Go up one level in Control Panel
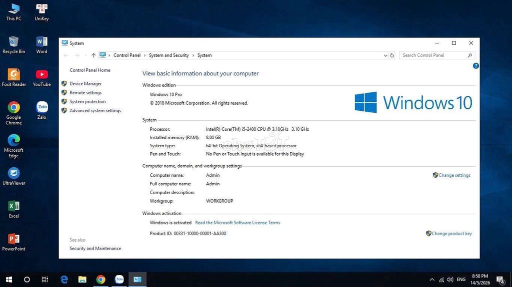512x287 pixels. point(93,55)
